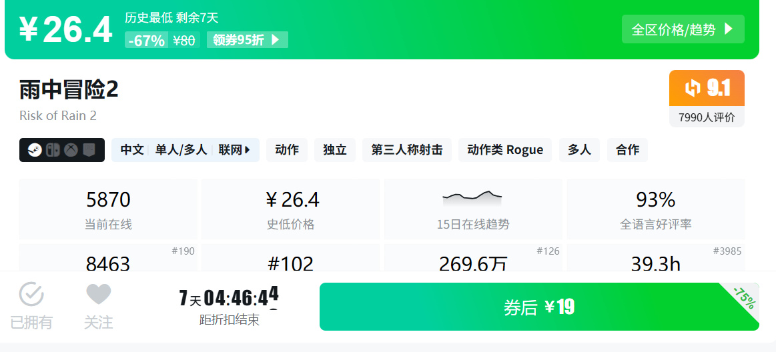
Task: Open the 合作 tag
Action: tap(627, 150)
